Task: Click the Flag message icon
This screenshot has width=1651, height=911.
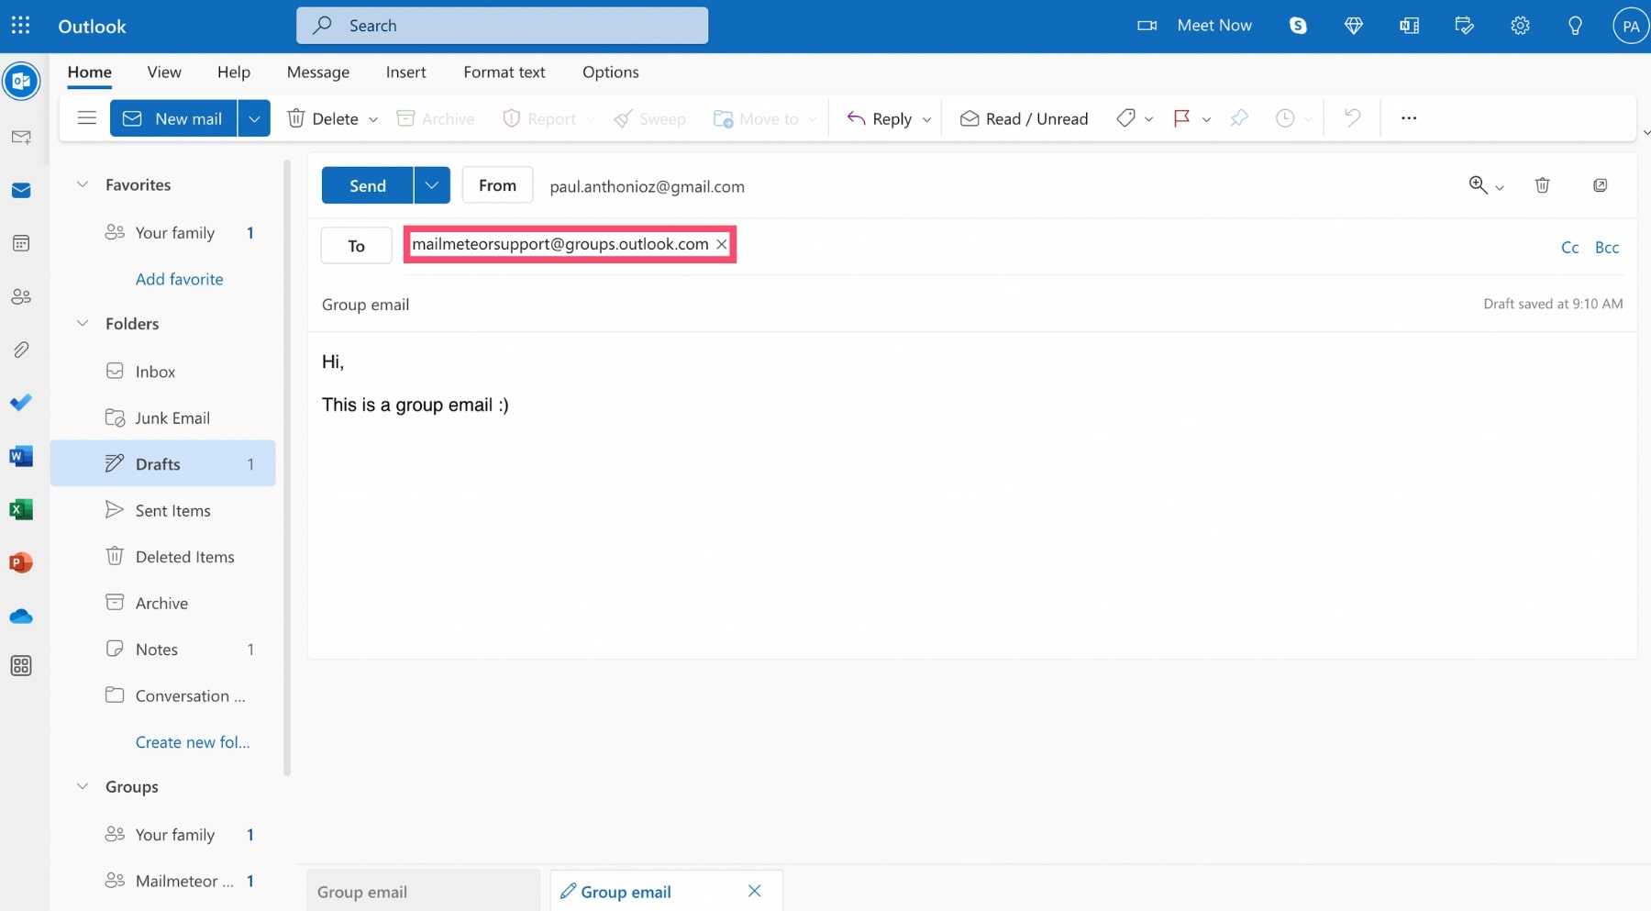Action: 1181,118
